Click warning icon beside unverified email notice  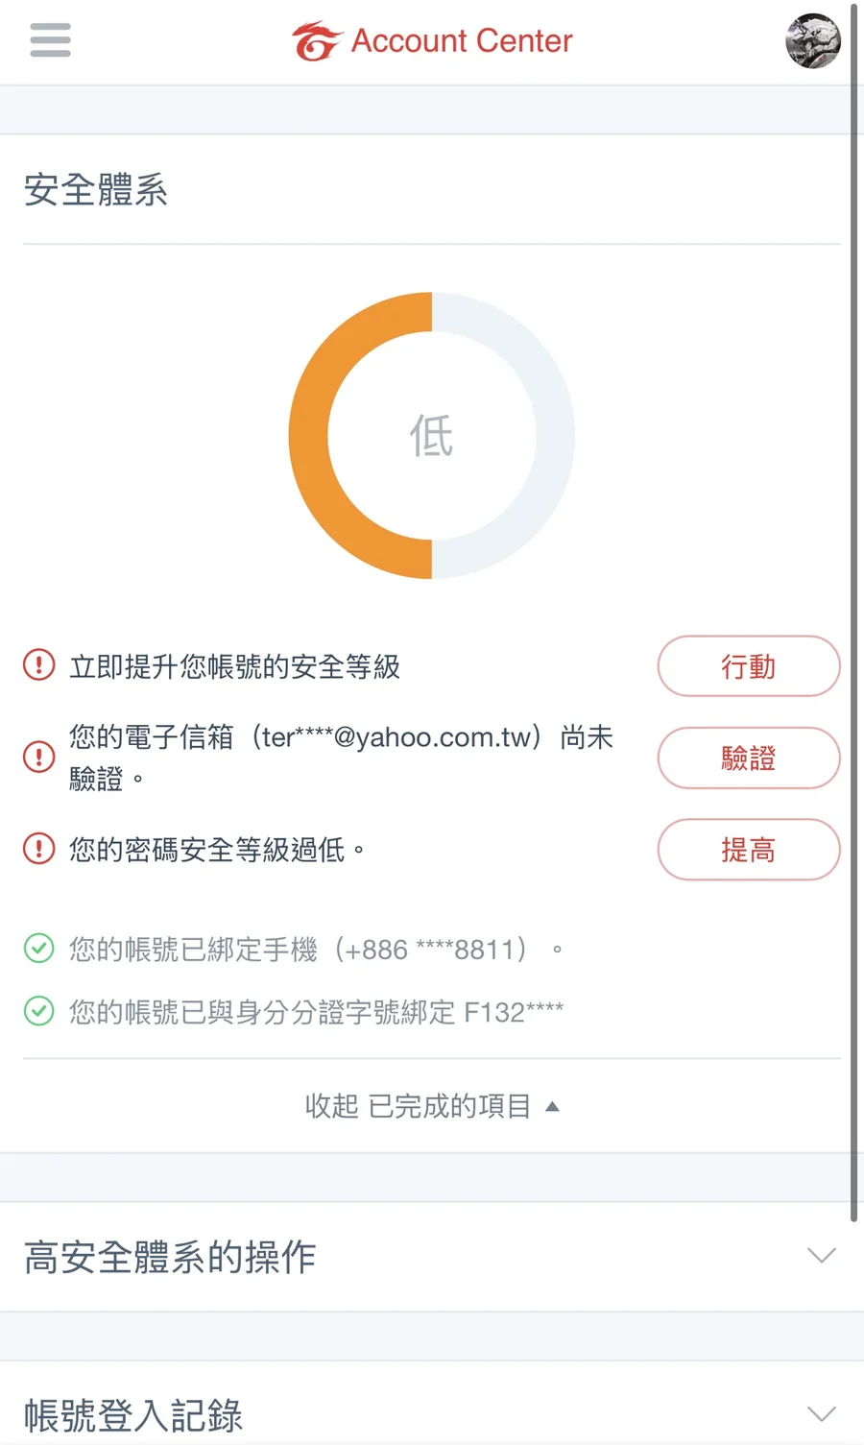(x=38, y=757)
